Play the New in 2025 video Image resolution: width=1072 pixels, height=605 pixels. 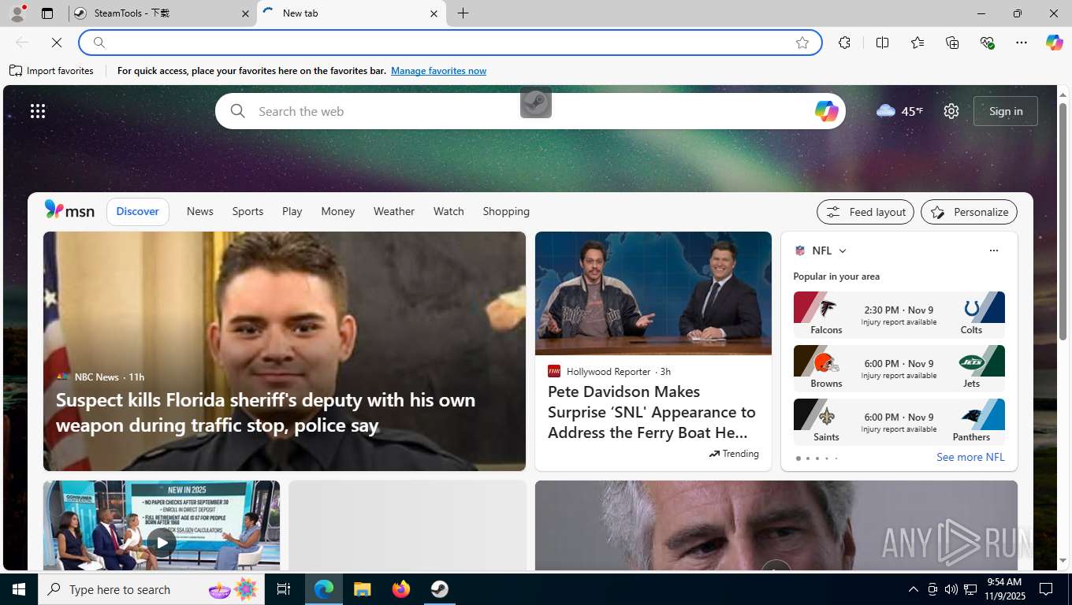[x=162, y=542]
